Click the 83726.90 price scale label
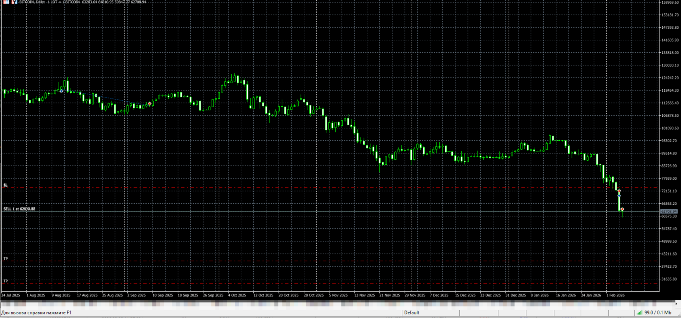 pos(669,166)
